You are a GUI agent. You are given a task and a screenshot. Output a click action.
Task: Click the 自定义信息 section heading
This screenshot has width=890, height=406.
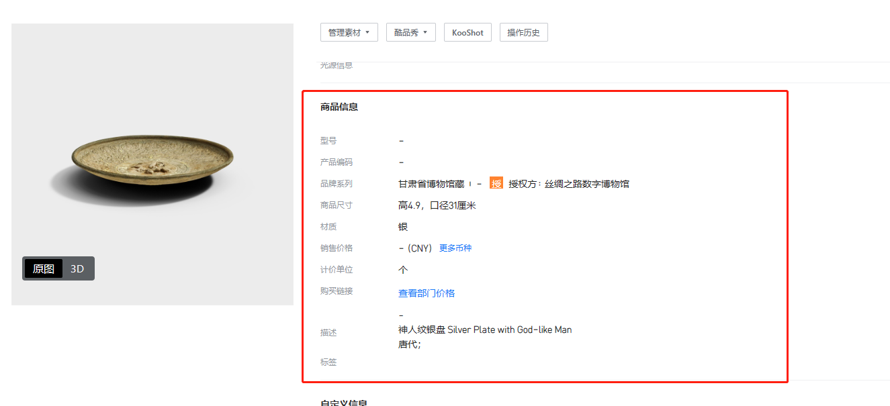[343, 403]
